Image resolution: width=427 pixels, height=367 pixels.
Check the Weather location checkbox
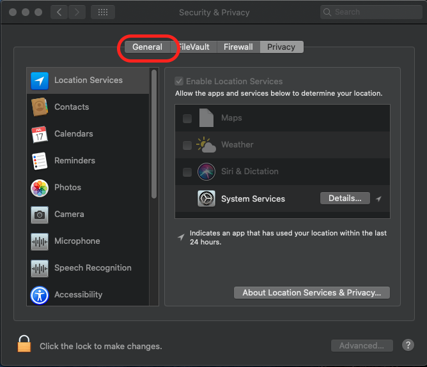[187, 145]
